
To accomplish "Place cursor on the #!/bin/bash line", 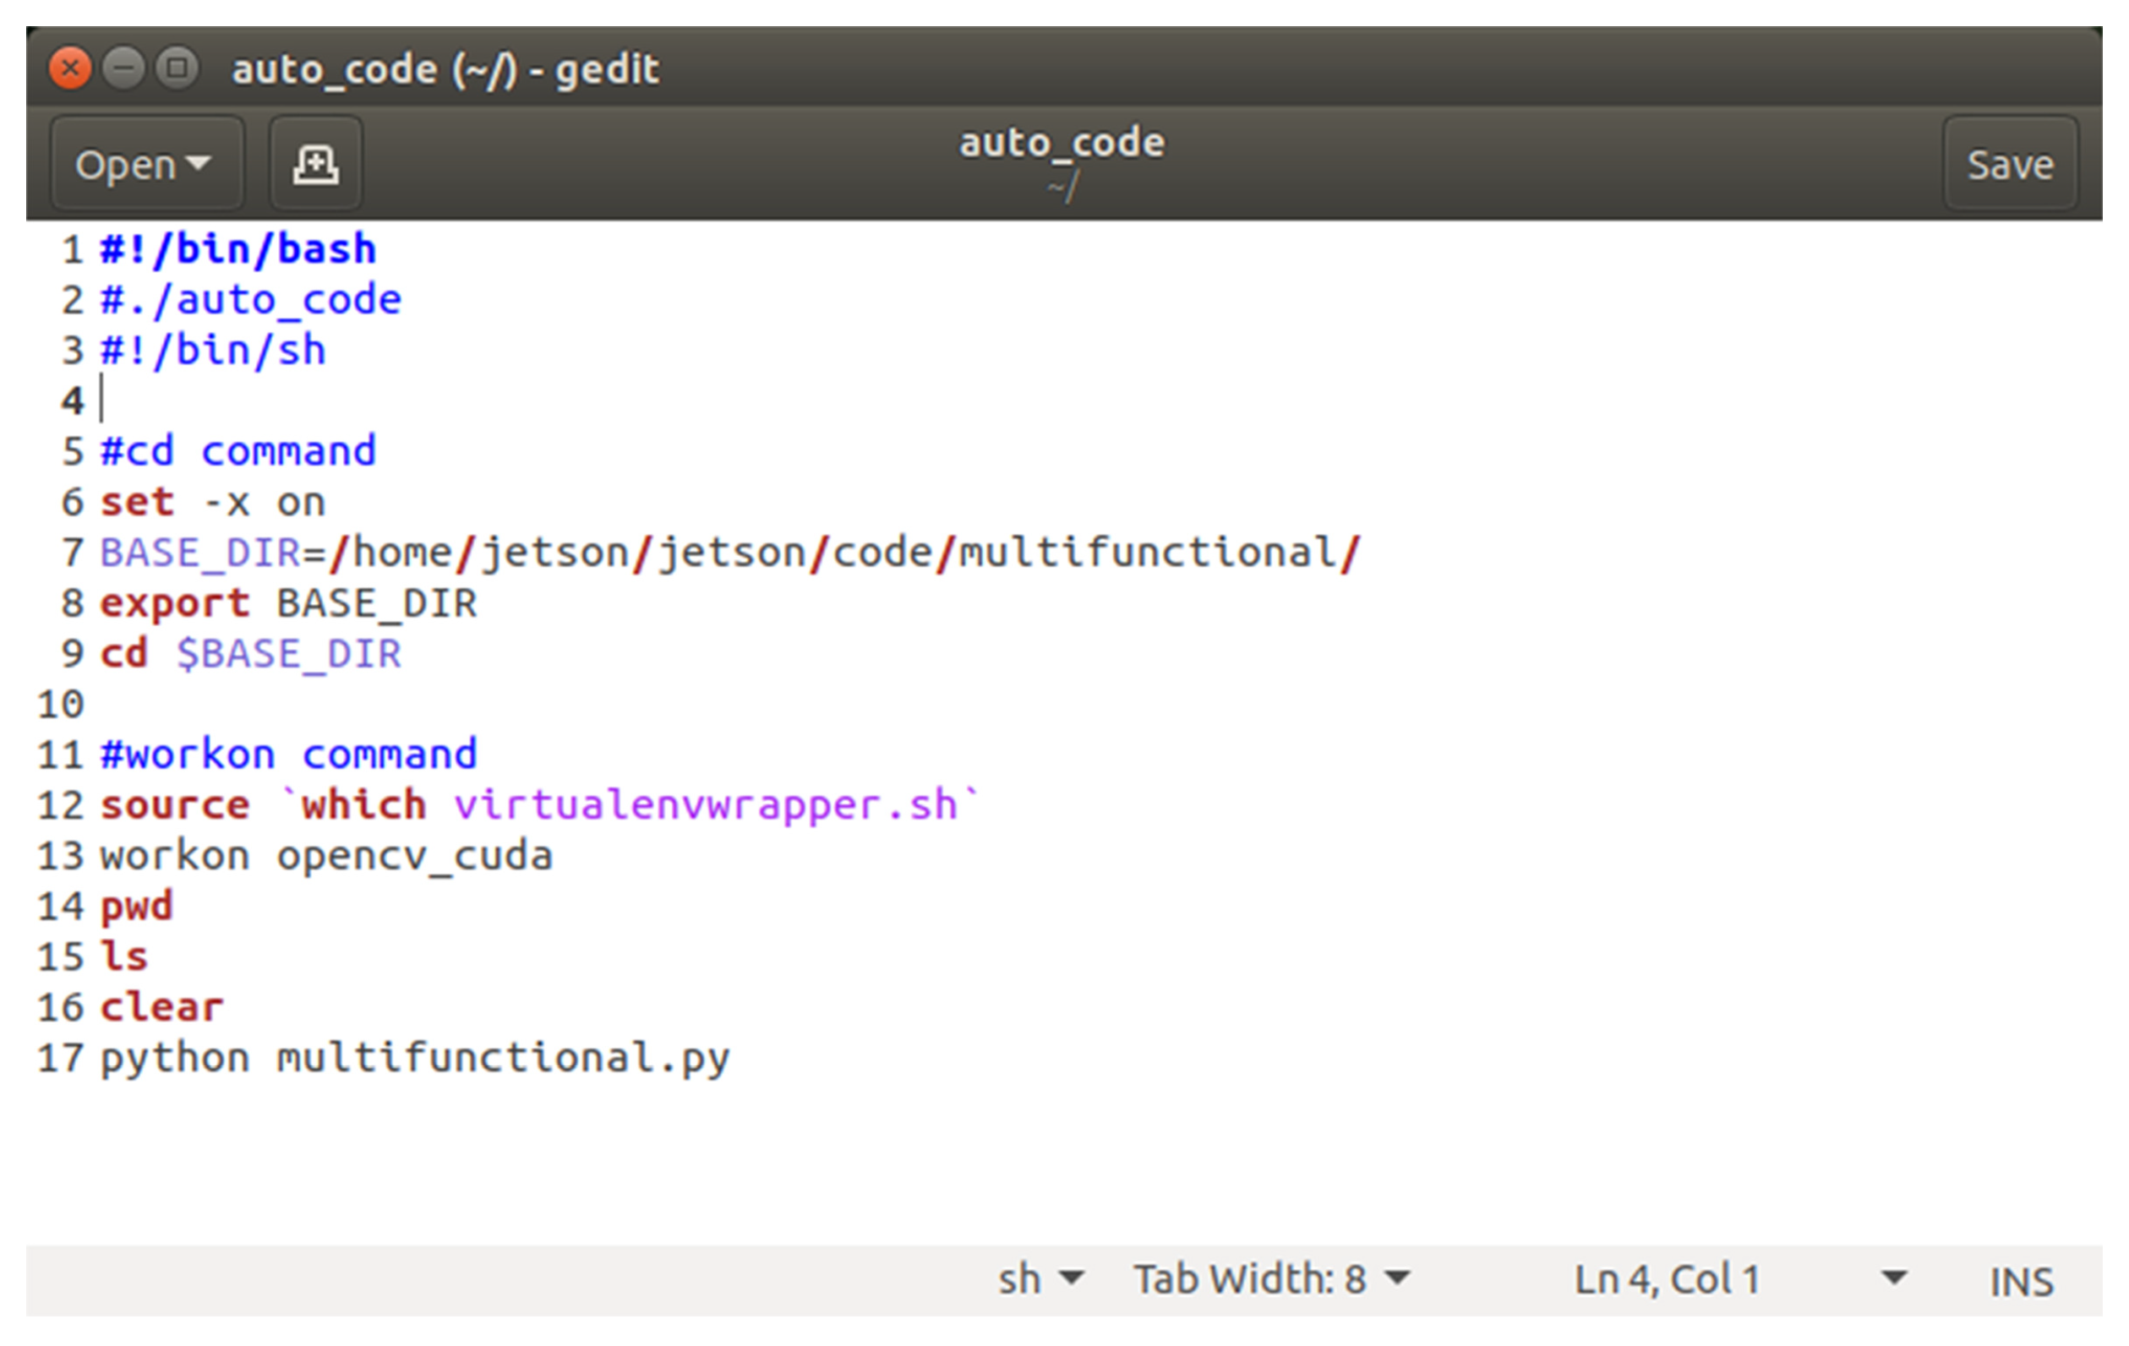I will tap(238, 249).
